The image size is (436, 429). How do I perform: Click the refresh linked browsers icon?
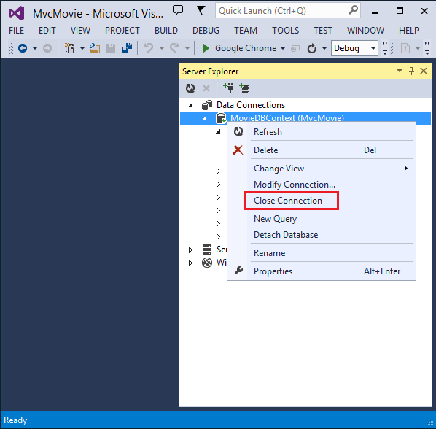312,48
